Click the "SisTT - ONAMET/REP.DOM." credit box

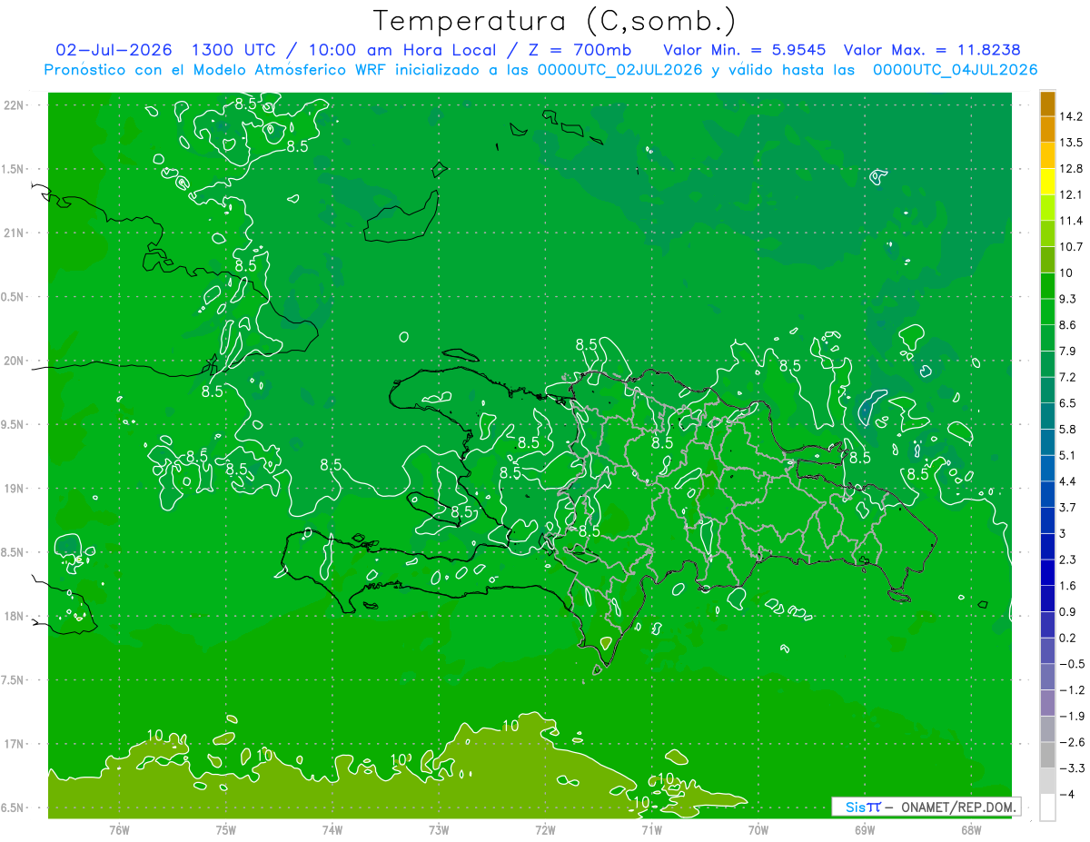tap(926, 807)
